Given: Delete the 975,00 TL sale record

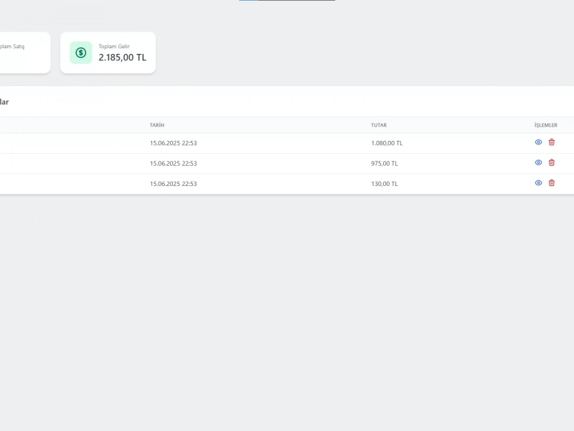Looking at the screenshot, I should click(x=552, y=162).
